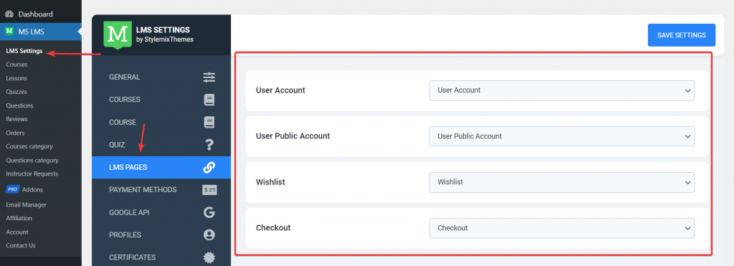Click the LMS SETTINGS header title
Screen dimensions: 734x266
click(163, 30)
